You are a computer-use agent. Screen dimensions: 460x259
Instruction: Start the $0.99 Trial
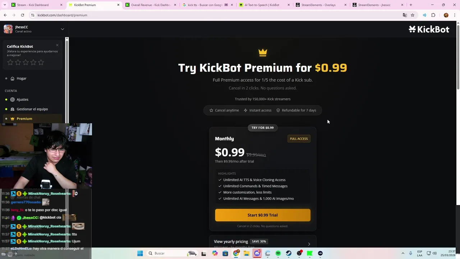[x=262, y=215]
